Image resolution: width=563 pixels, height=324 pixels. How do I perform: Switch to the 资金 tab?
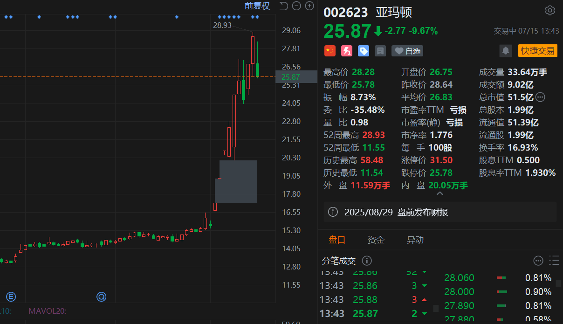[376, 240]
